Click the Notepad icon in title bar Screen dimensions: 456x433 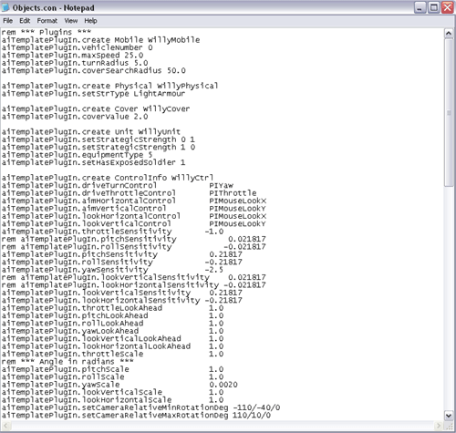click(5, 7)
